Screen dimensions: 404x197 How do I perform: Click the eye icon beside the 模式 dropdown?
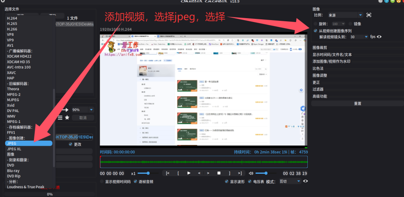(x=305, y=181)
